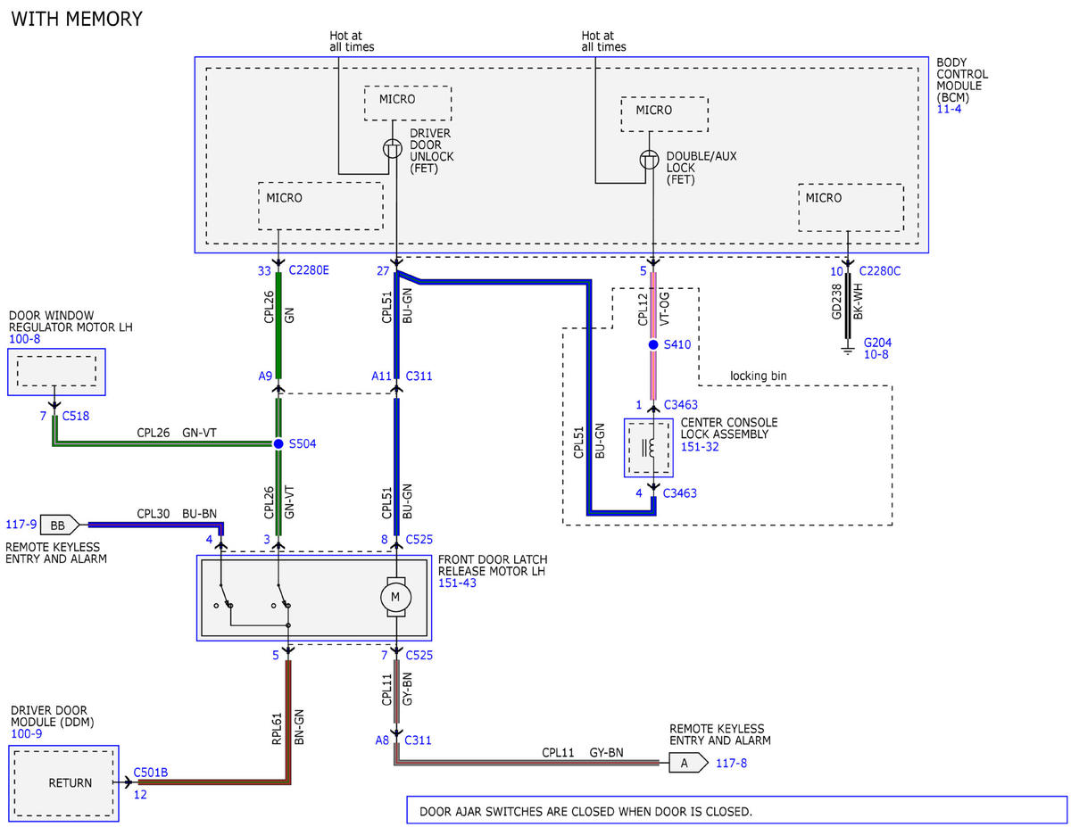Select connector label C501B

151,773
